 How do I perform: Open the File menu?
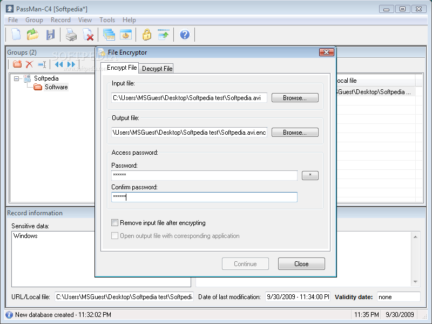13,20
